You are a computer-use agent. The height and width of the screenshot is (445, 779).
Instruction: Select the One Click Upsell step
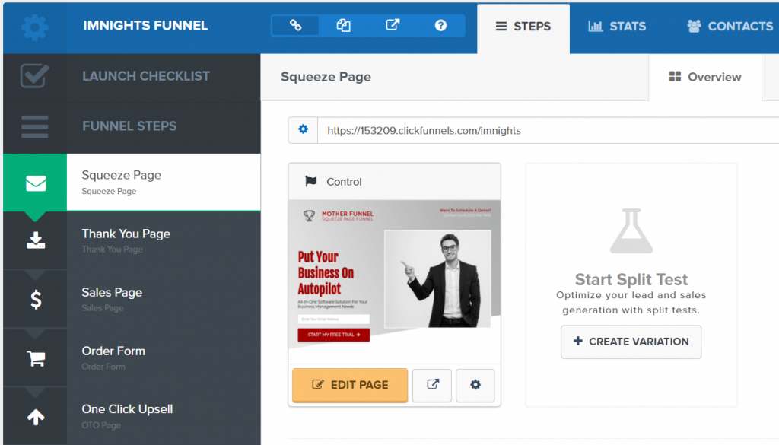pos(164,416)
